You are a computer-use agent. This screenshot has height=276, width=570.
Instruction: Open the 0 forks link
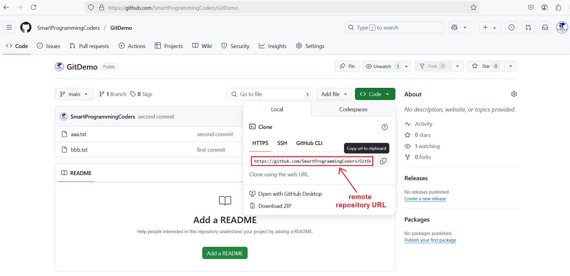418,157
